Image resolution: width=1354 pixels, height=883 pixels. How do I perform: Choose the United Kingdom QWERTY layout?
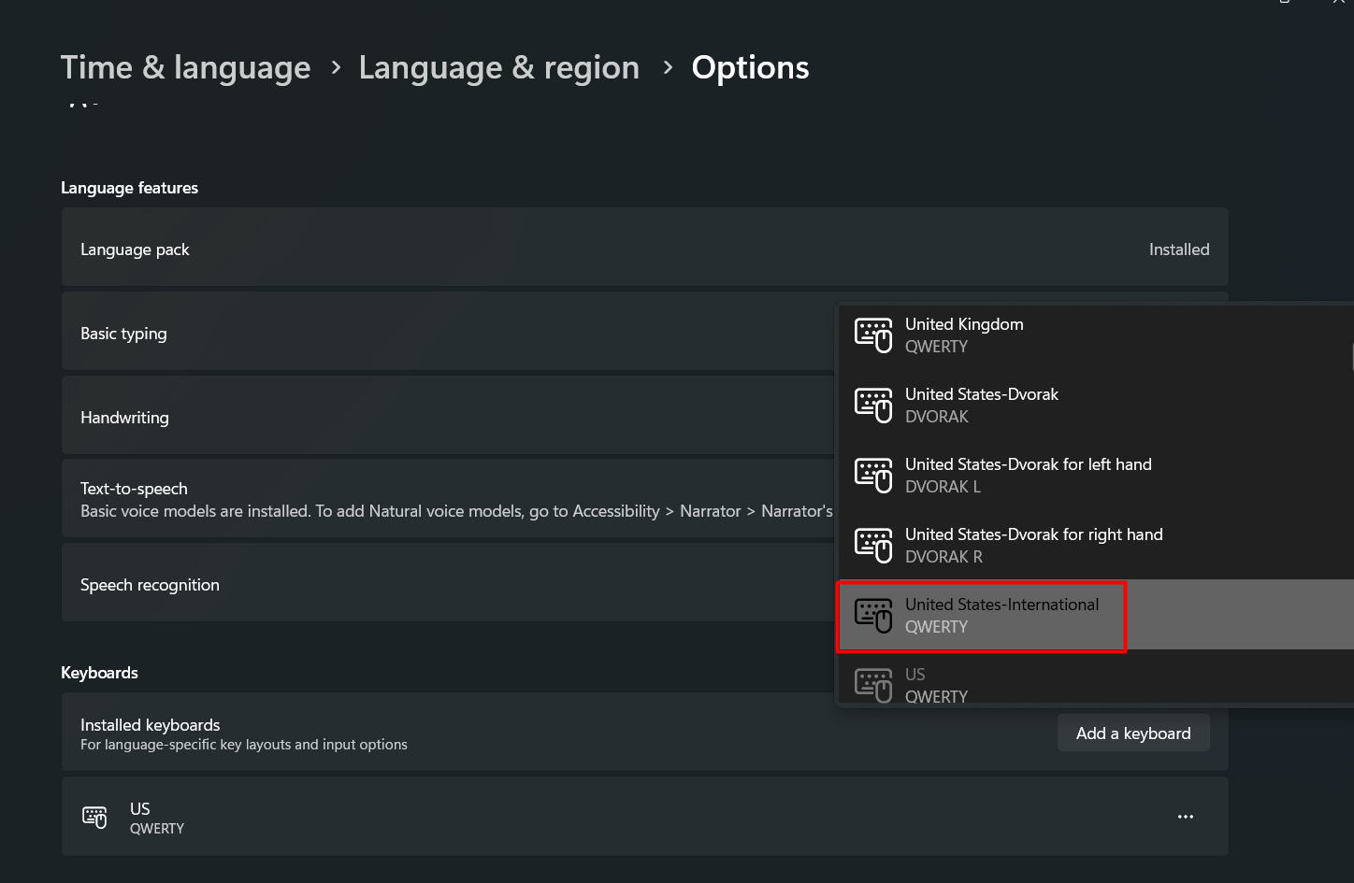[x=964, y=335]
